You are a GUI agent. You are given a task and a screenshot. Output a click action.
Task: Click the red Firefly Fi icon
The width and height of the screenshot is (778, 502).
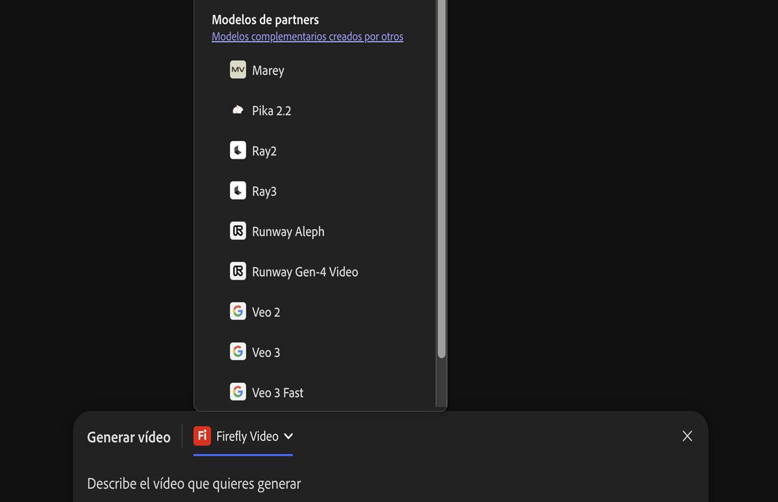[x=202, y=436]
